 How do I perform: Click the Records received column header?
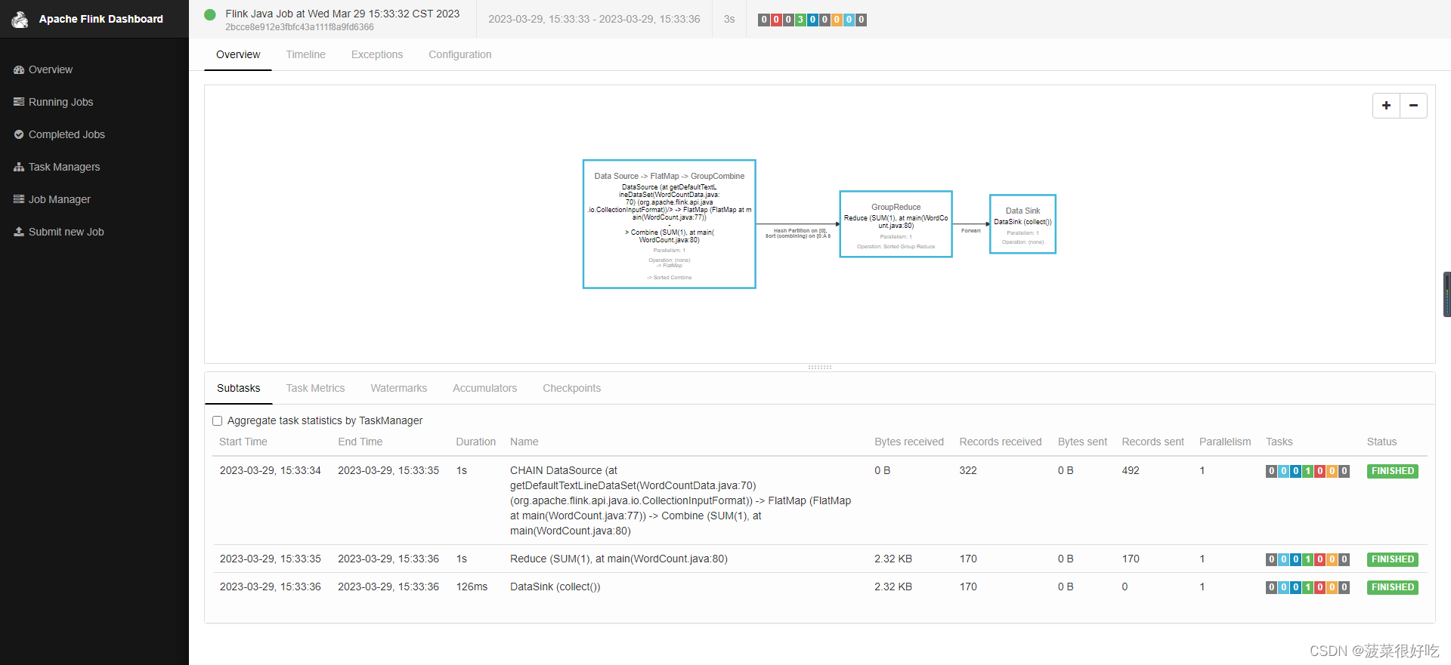pos(1001,442)
